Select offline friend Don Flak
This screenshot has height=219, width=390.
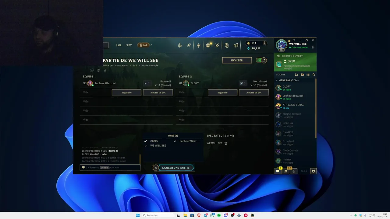click(x=294, y=124)
